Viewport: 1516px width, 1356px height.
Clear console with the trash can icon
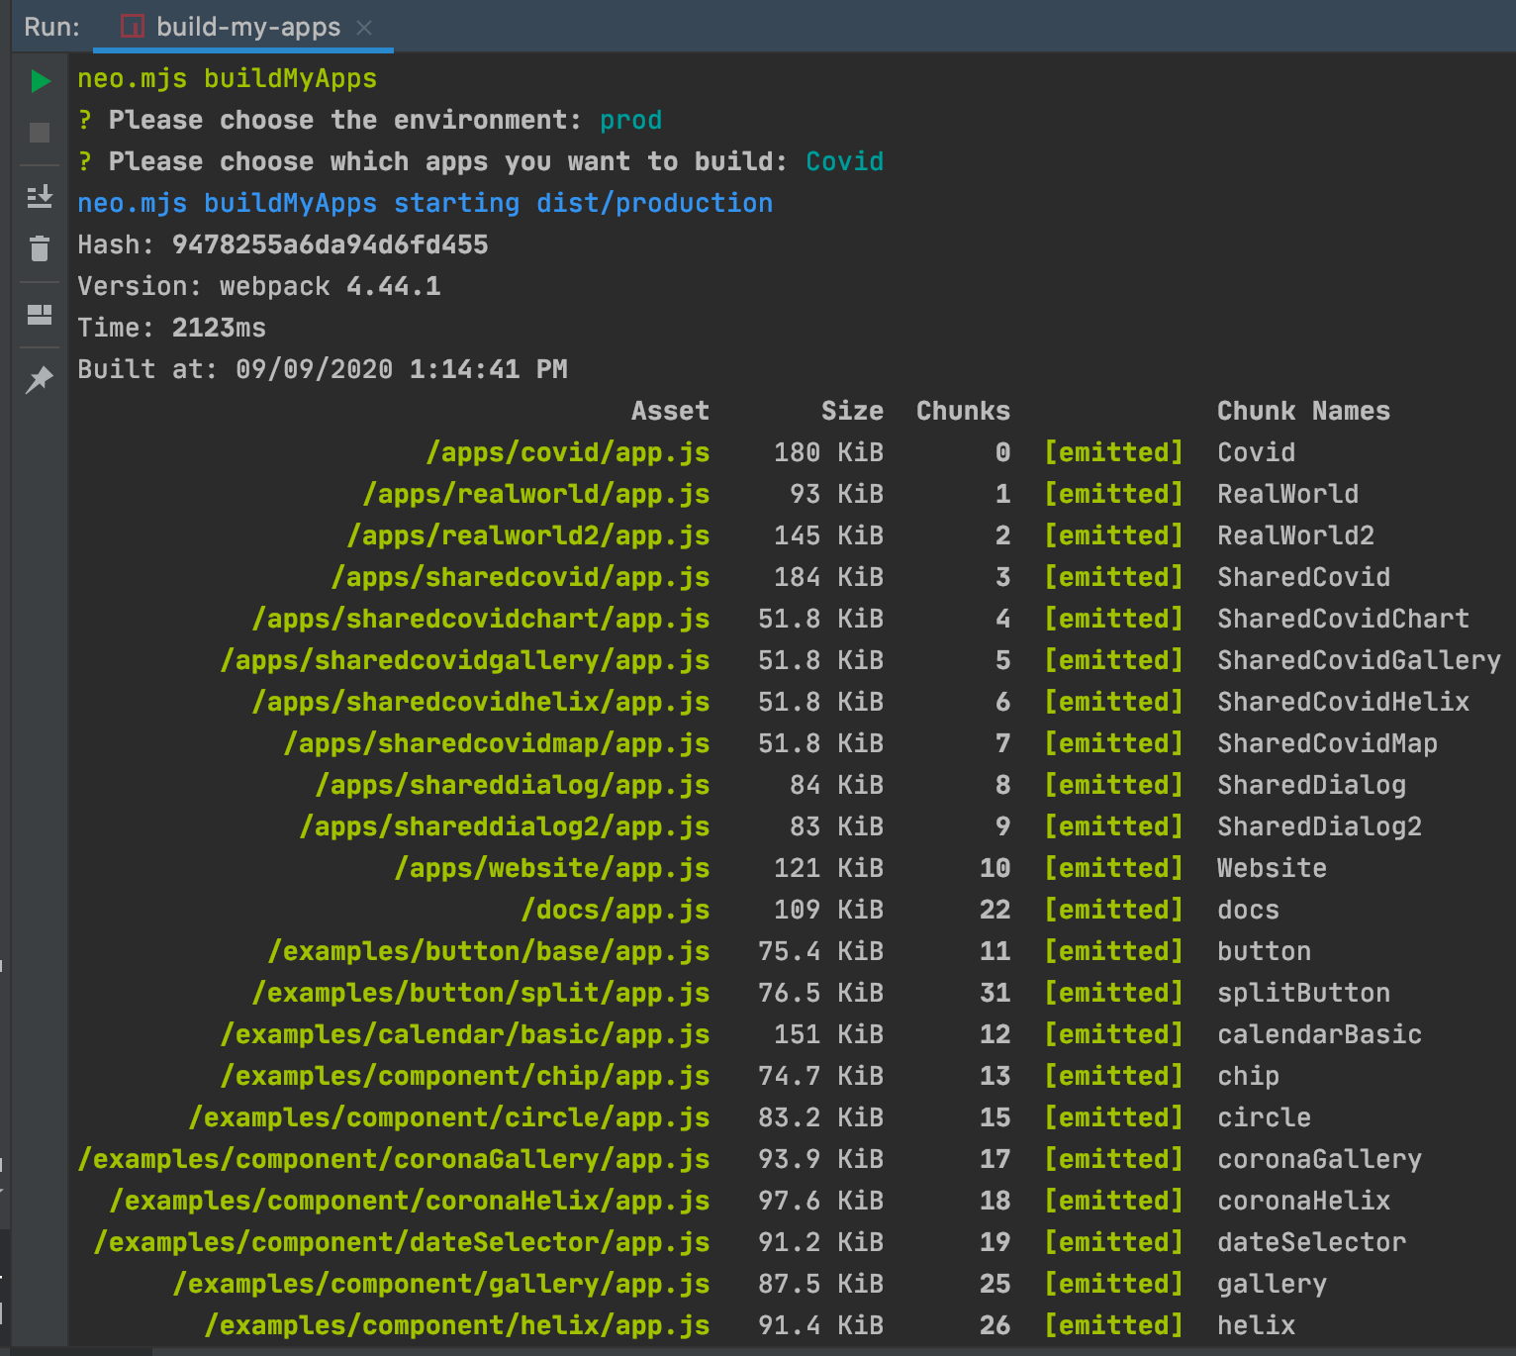(x=40, y=248)
